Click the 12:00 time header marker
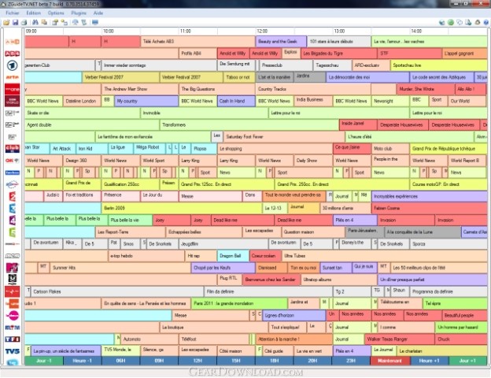Screen dimensions: 491x378 click(x=262, y=31)
